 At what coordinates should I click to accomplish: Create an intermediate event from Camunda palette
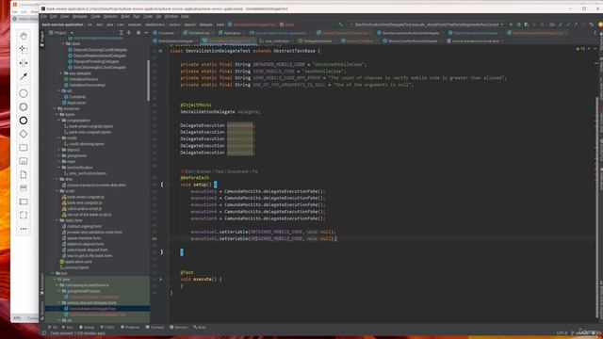click(24, 106)
